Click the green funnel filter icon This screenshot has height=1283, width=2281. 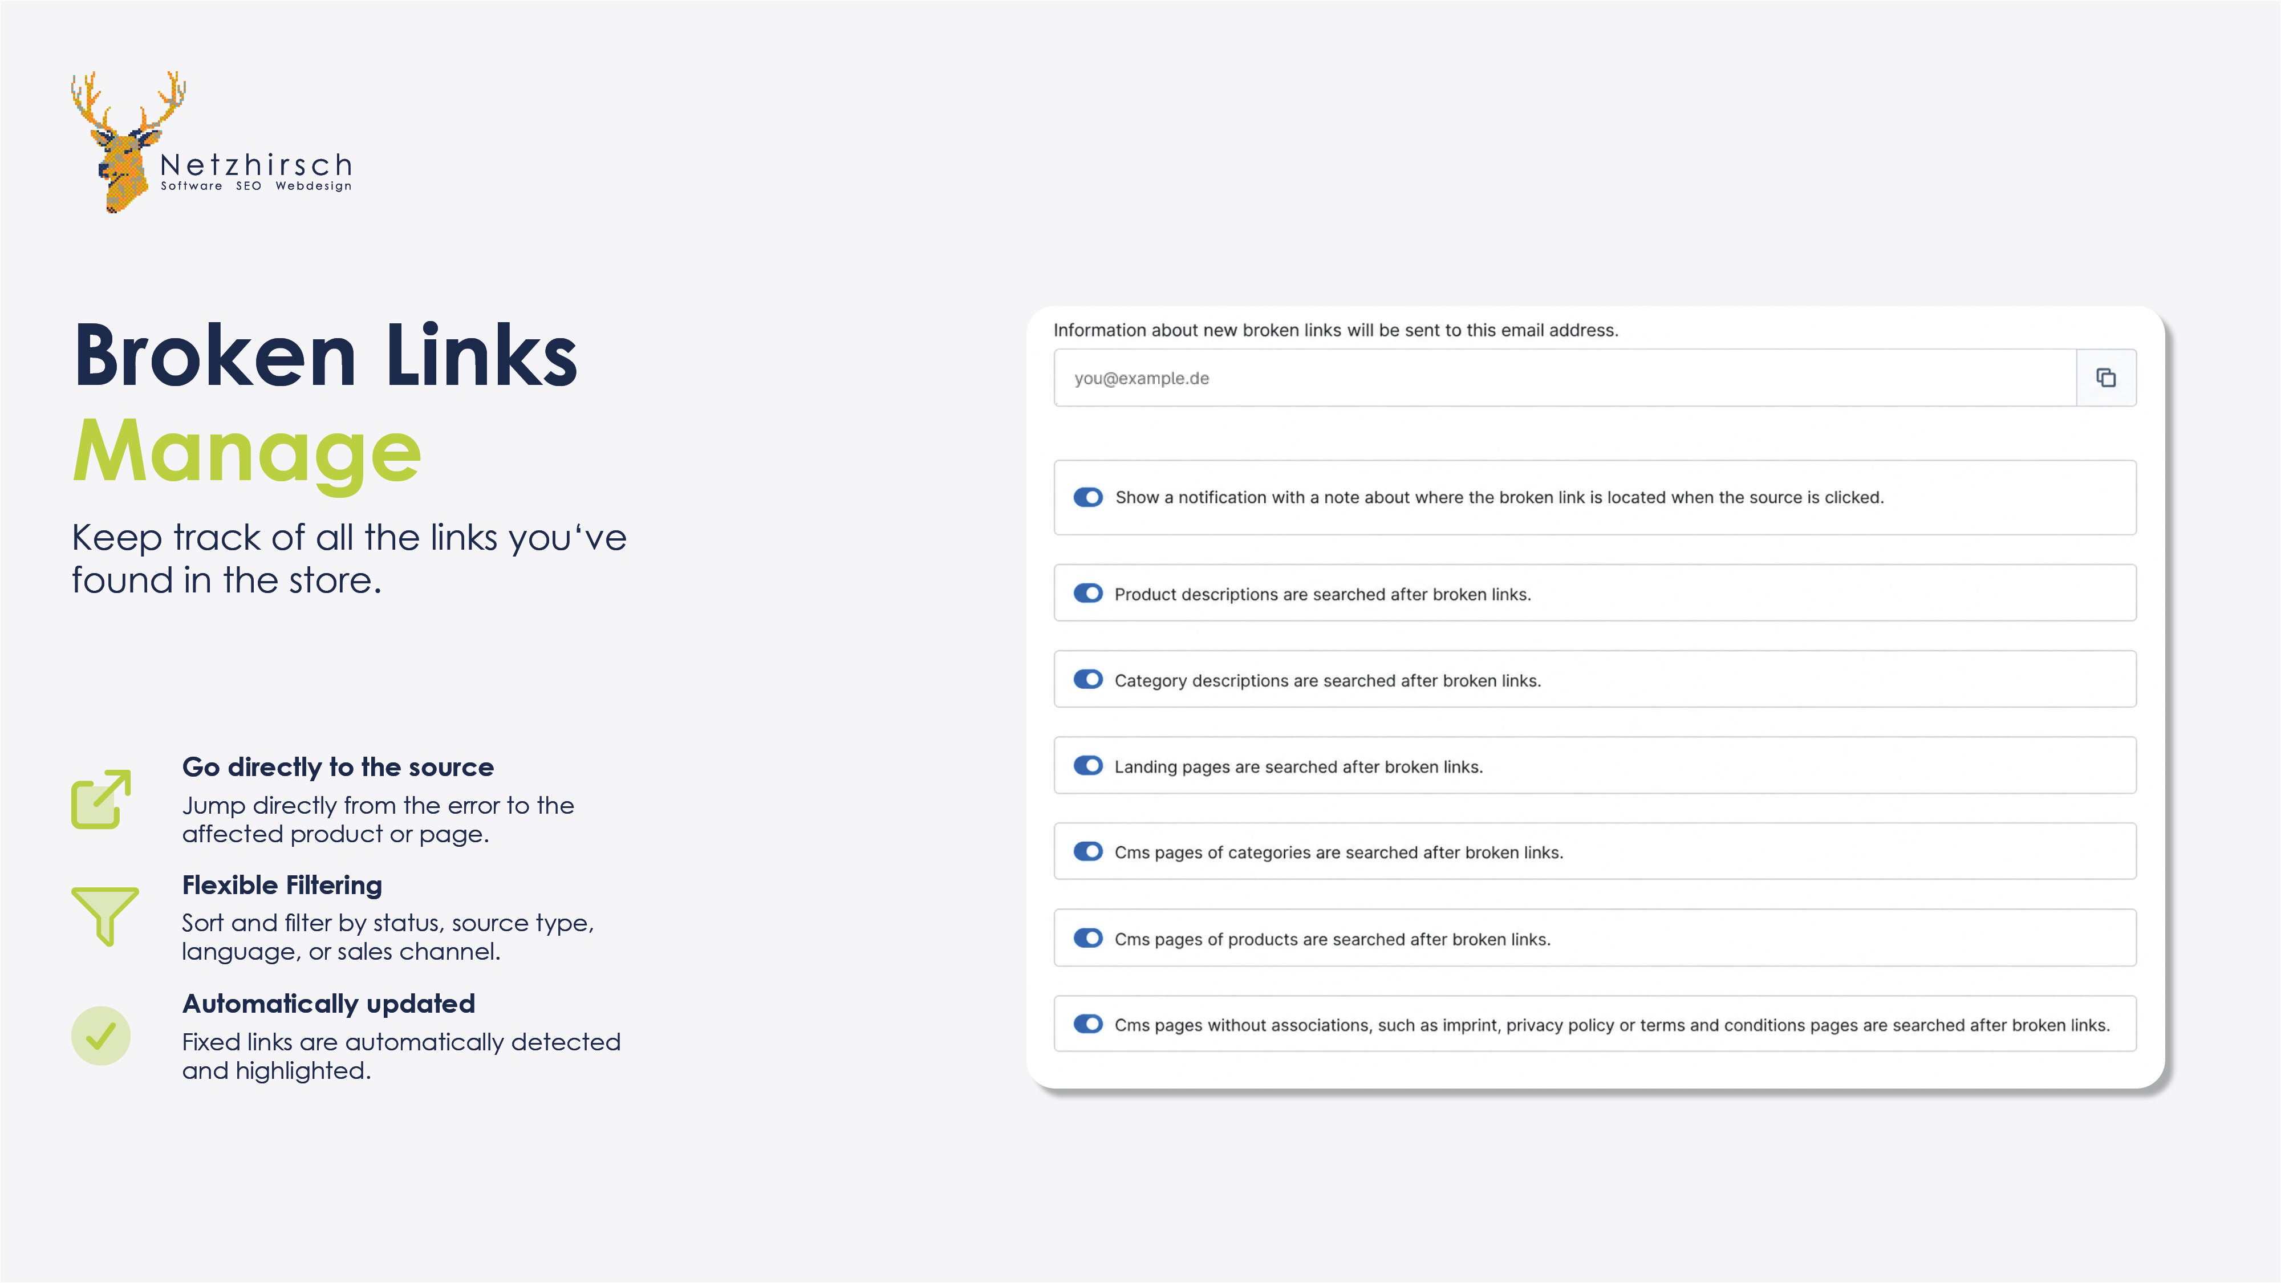click(x=104, y=916)
